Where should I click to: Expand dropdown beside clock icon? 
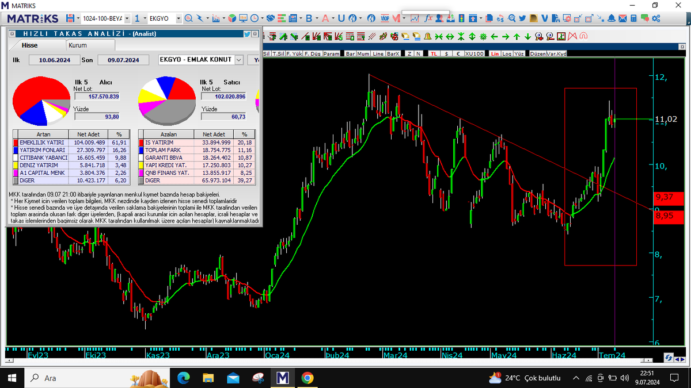[x=262, y=18]
